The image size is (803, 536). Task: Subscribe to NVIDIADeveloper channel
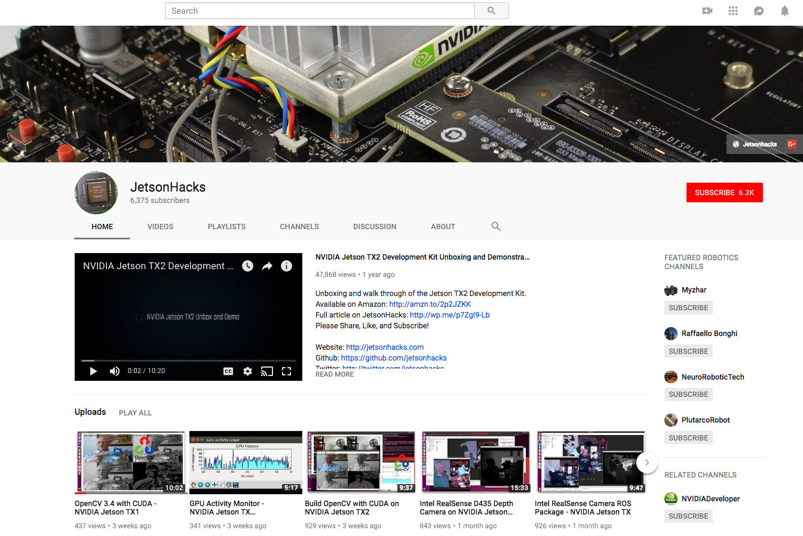688,516
